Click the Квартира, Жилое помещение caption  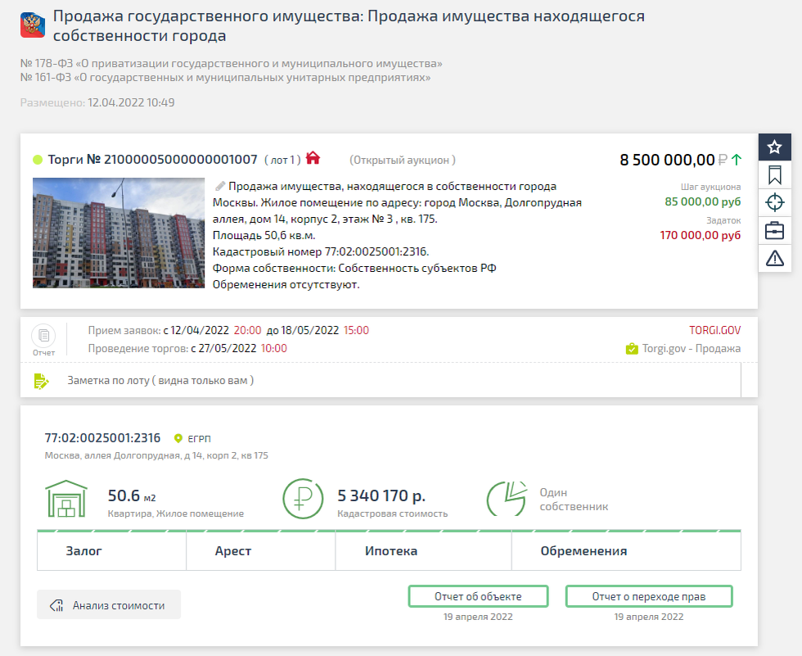tap(175, 513)
